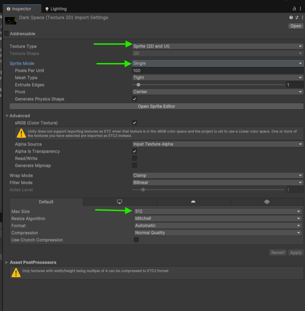The height and width of the screenshot is (311, 305).
Task: Enable the Read/Write checkbox
Action: (x=135, y=158)
